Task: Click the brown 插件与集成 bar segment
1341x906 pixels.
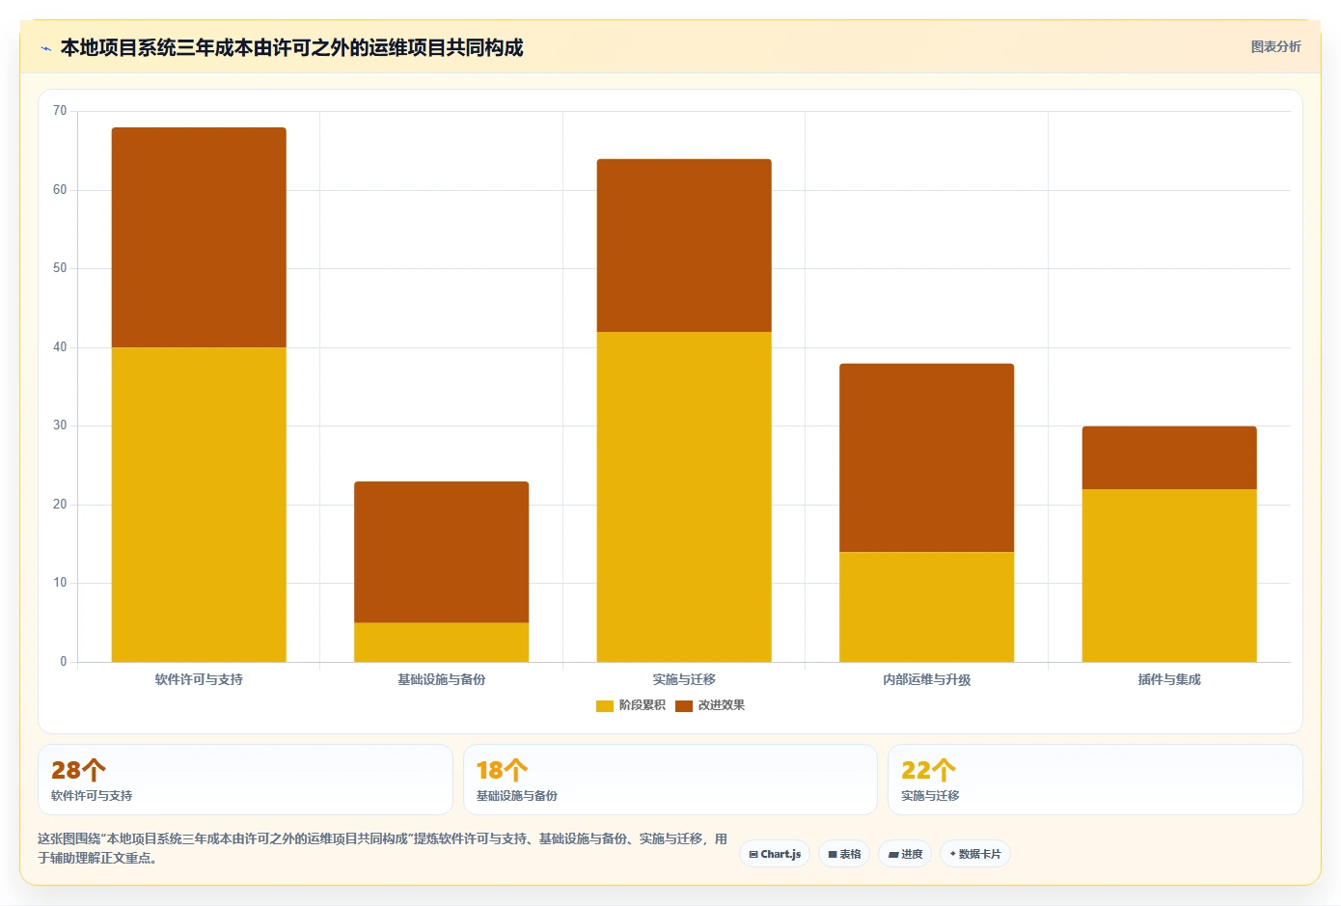Action: 1169,457
